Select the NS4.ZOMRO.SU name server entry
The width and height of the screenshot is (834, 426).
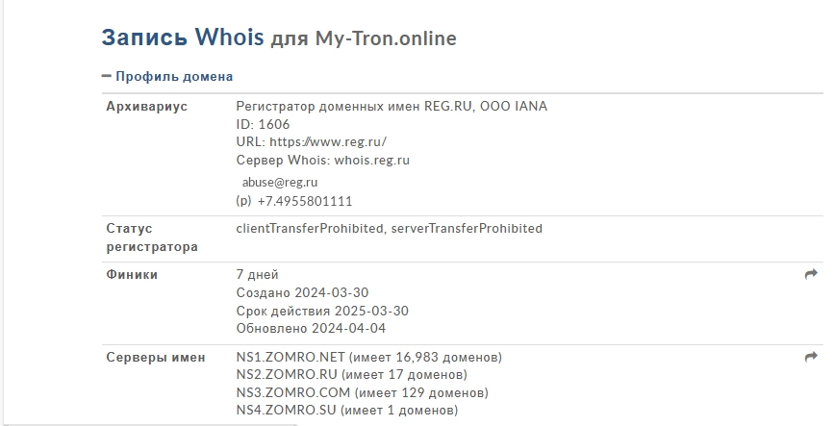pos(286,410)
